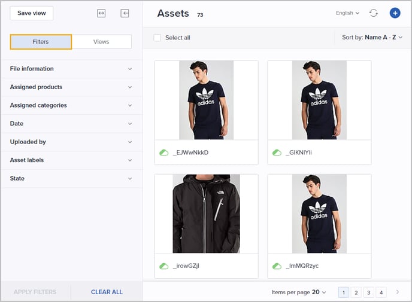Screen dimensions: 412x302
Task: Go to next page arrow
Action: coord(398,292)
